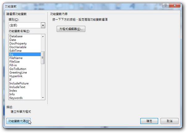The height and width of the screenshot is (133, 187).
Task: Click the help question mark icon
Action: pyautogui.click(x=165, y=5)
